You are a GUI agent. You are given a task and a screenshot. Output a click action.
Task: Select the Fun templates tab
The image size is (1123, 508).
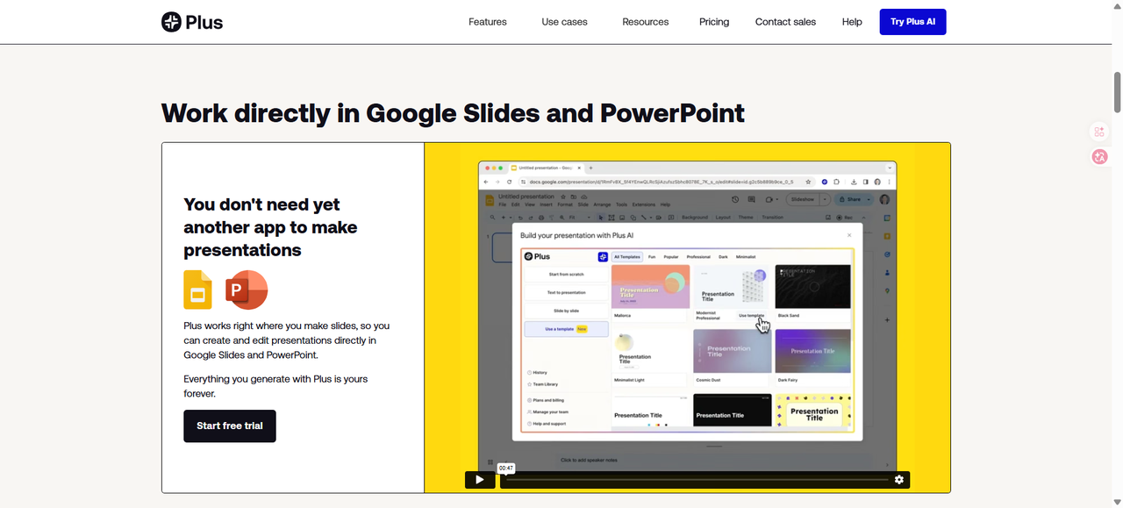pos(652,257)
